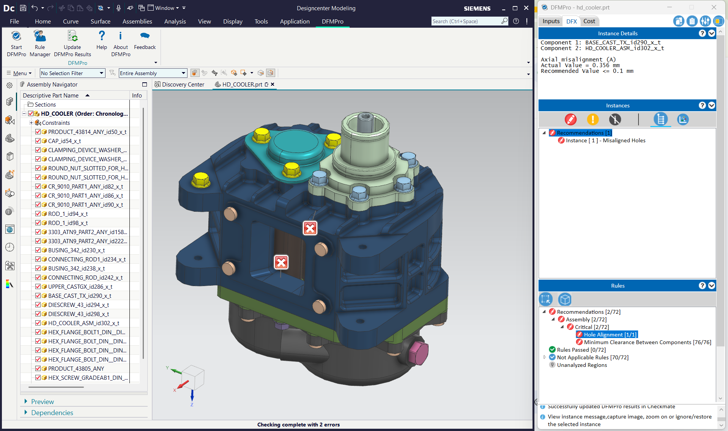The height and width of the screenshot is (431, 728).
Task: Switch to the Discovery Center tab
Action: coord(179,85)
